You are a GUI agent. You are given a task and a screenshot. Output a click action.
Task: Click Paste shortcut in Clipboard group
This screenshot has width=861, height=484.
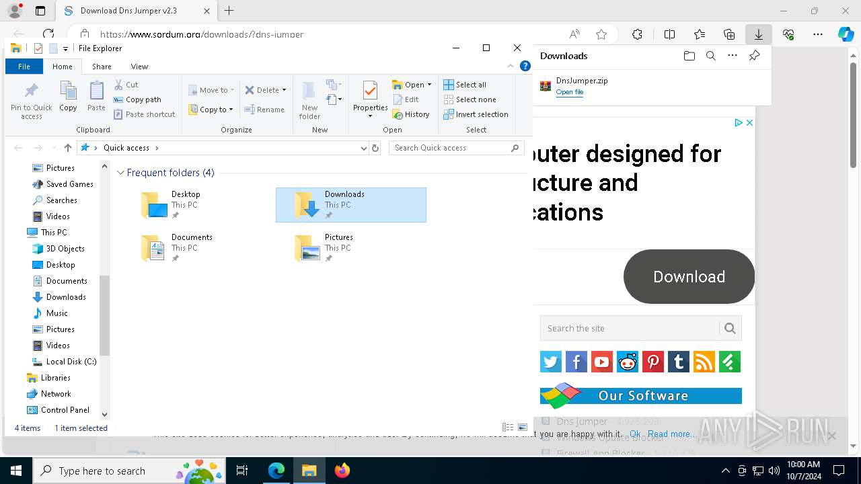coord(145,114)
